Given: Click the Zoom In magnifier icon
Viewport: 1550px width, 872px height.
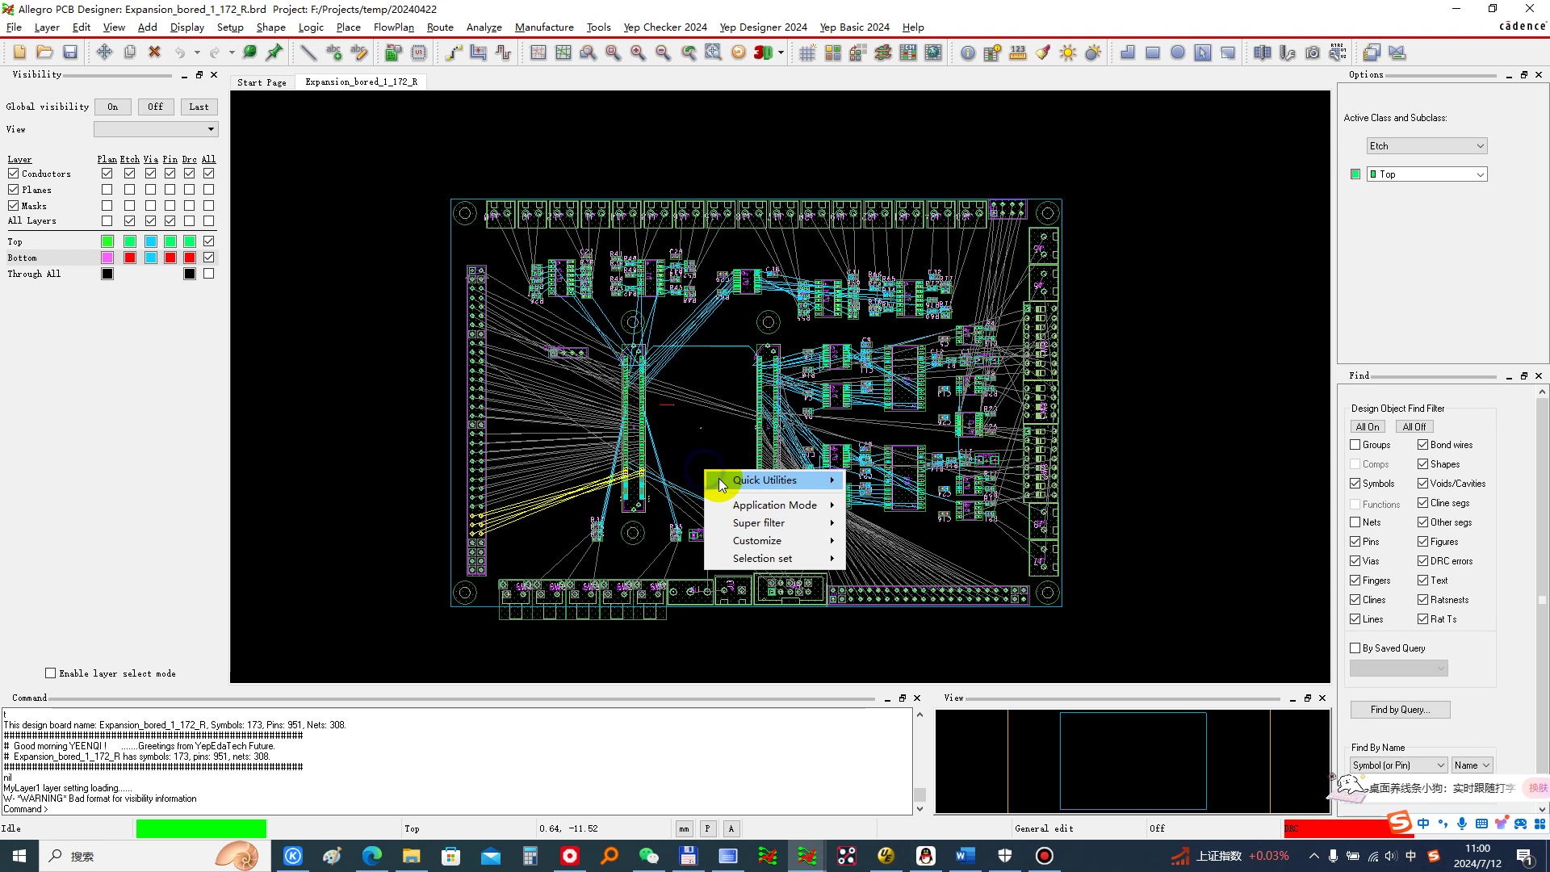Looking at the screenshot, I should click(x=638, y=52).
